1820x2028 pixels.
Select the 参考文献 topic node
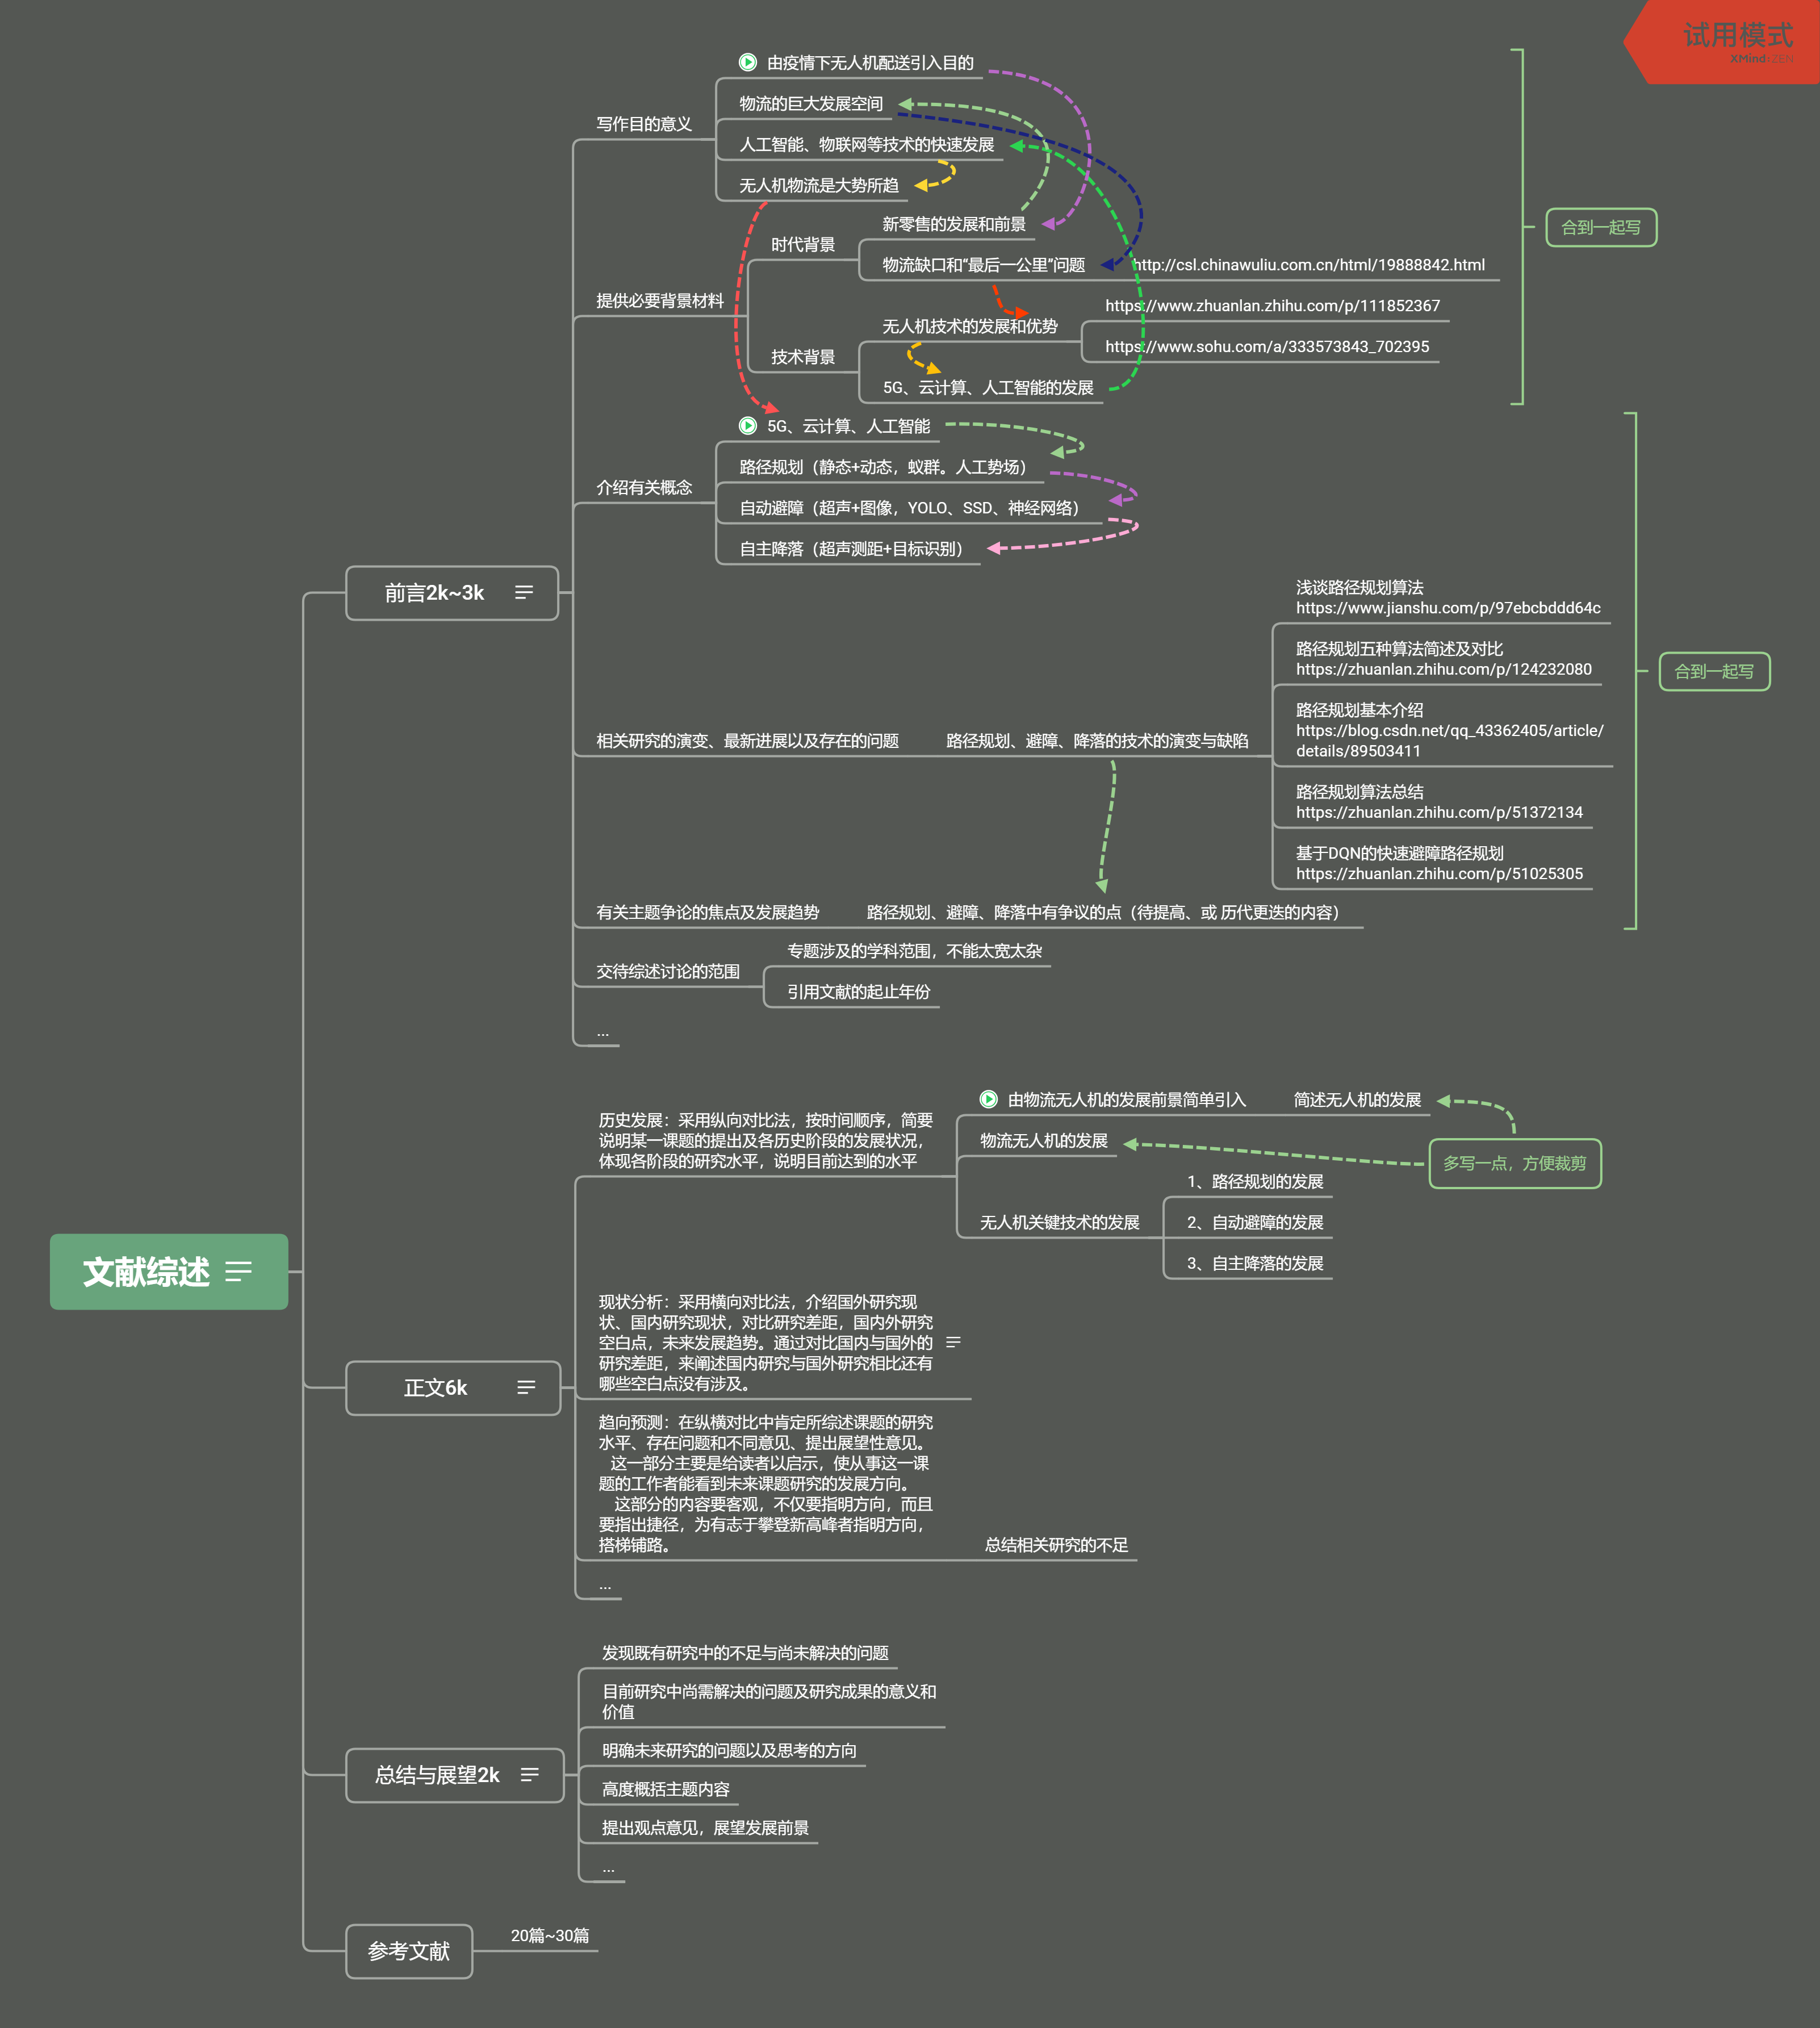click(408, 1951)
